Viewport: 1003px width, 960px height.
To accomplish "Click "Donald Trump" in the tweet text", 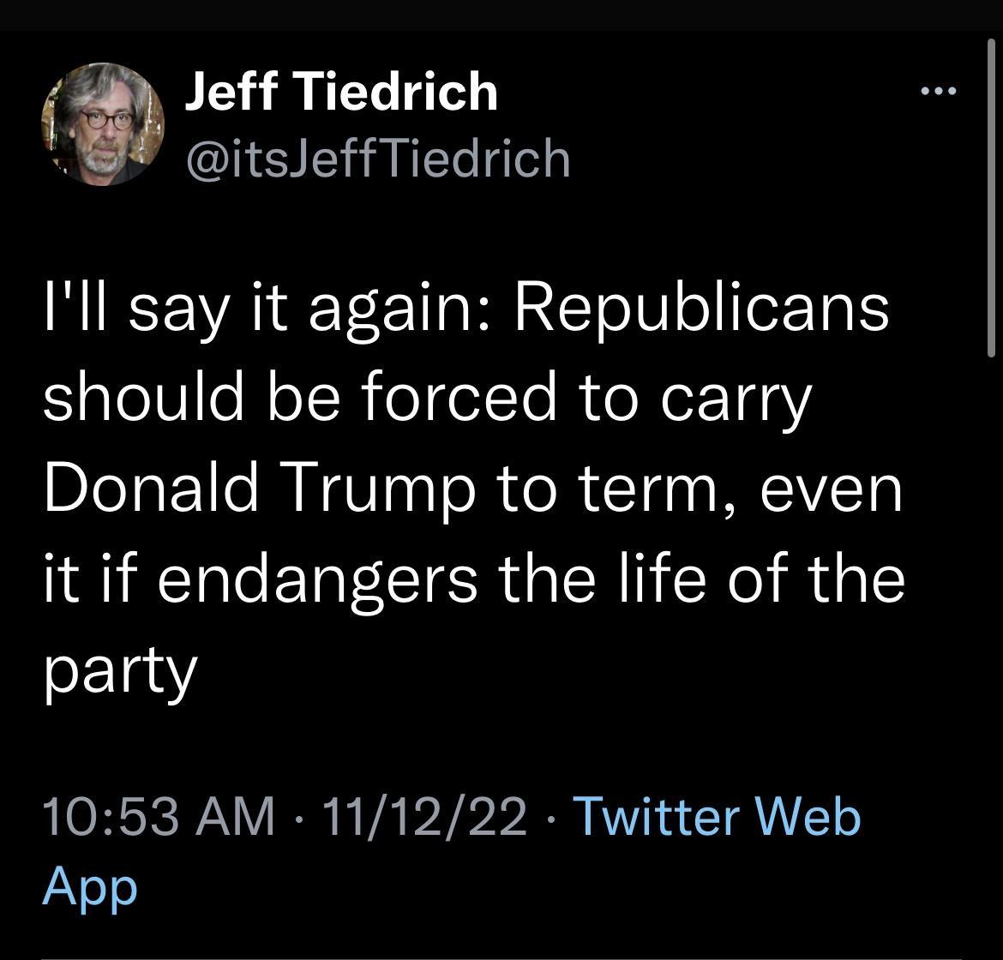I will coord(259,489).
